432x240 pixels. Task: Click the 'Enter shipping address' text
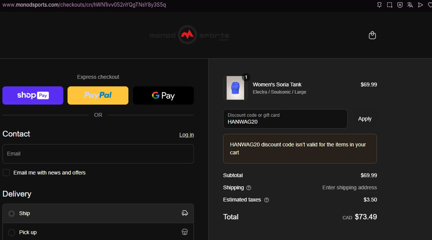349,187
